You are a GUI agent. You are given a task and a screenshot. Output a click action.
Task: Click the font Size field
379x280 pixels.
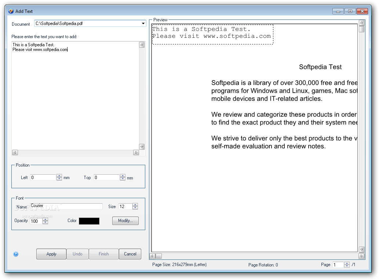point(125,206)
